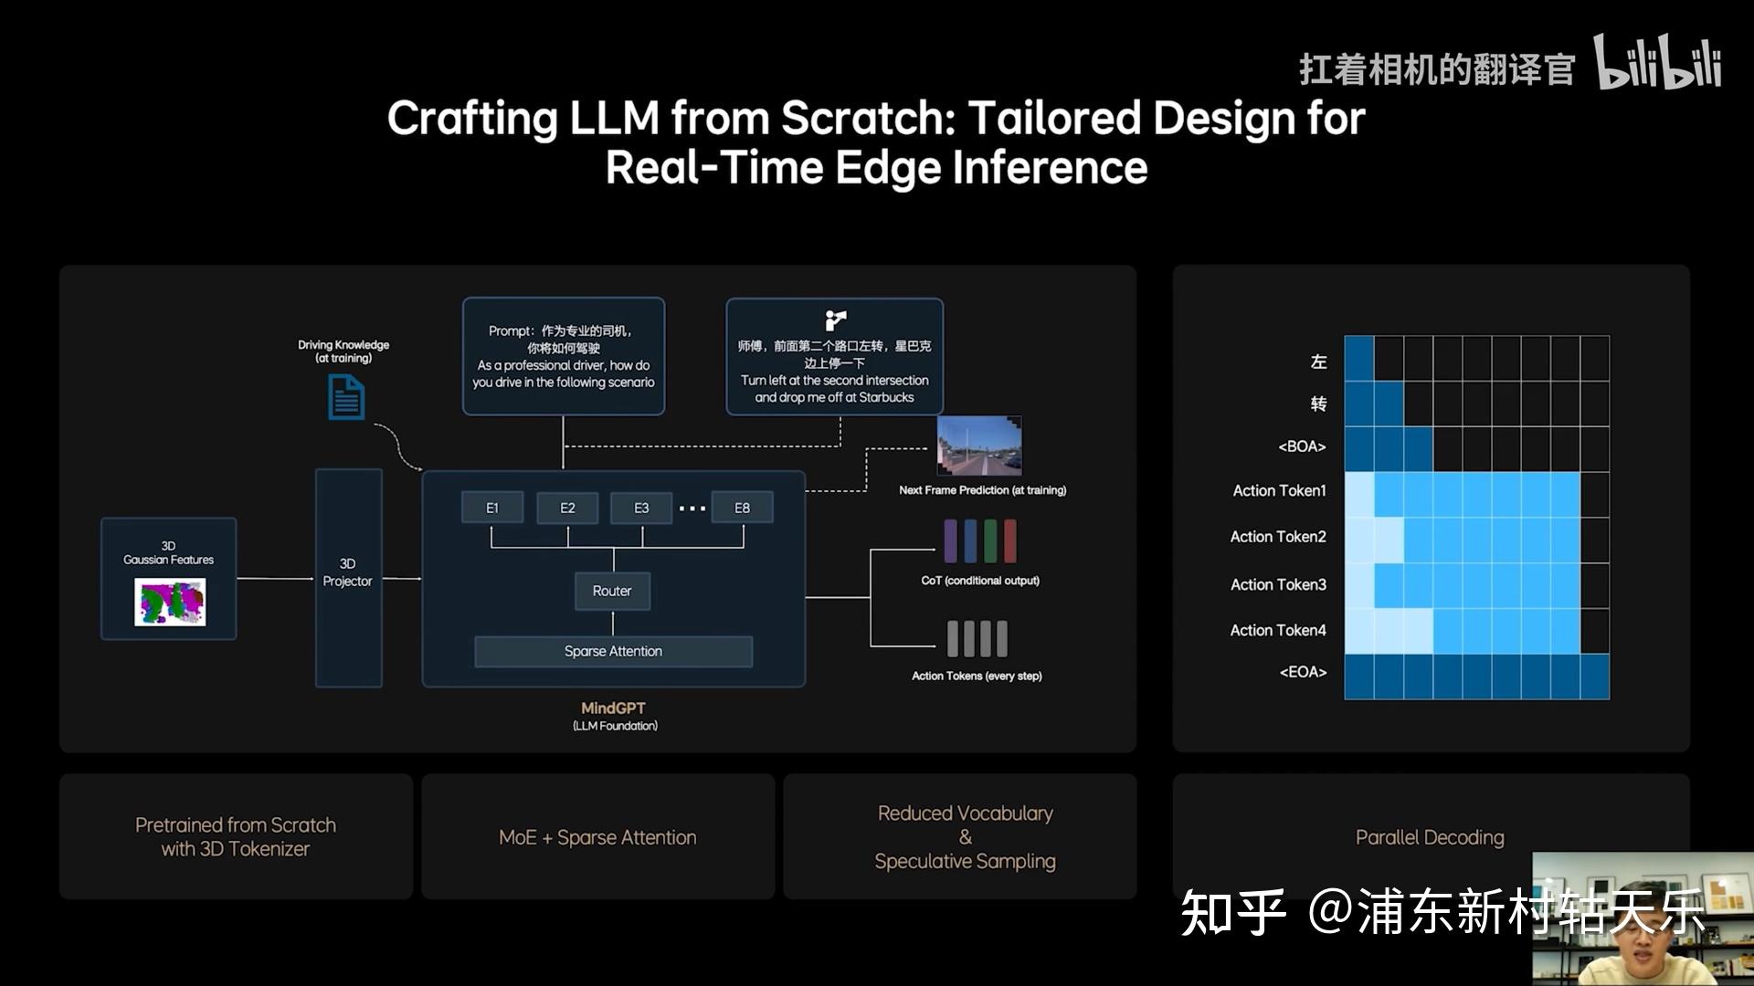This screenshot has width=1754, height=986.
Task: Click the 3D Projector block
Action: point(348,577)
